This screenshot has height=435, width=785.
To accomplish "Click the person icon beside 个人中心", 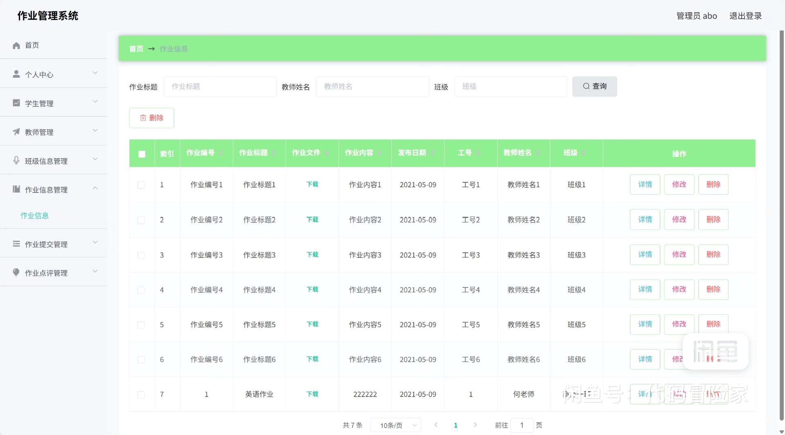I will click(x=16, y=74).
